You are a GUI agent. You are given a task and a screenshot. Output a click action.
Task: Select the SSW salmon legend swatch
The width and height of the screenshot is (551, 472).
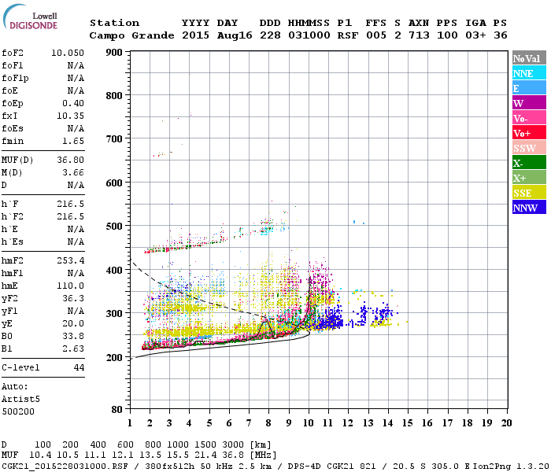click(529, 148)
